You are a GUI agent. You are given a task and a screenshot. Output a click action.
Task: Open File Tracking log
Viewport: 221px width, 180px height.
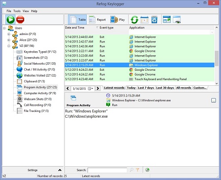point(36,111)
